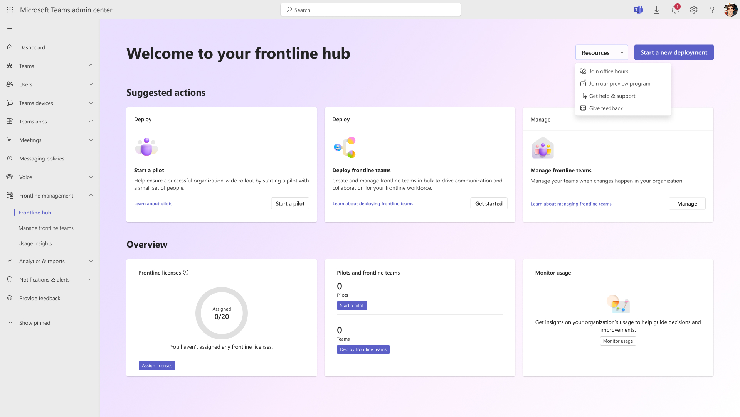Select Usage insights in the sidebar

(35, 243)
